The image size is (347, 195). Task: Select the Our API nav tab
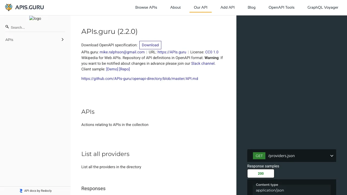(201, 7)
